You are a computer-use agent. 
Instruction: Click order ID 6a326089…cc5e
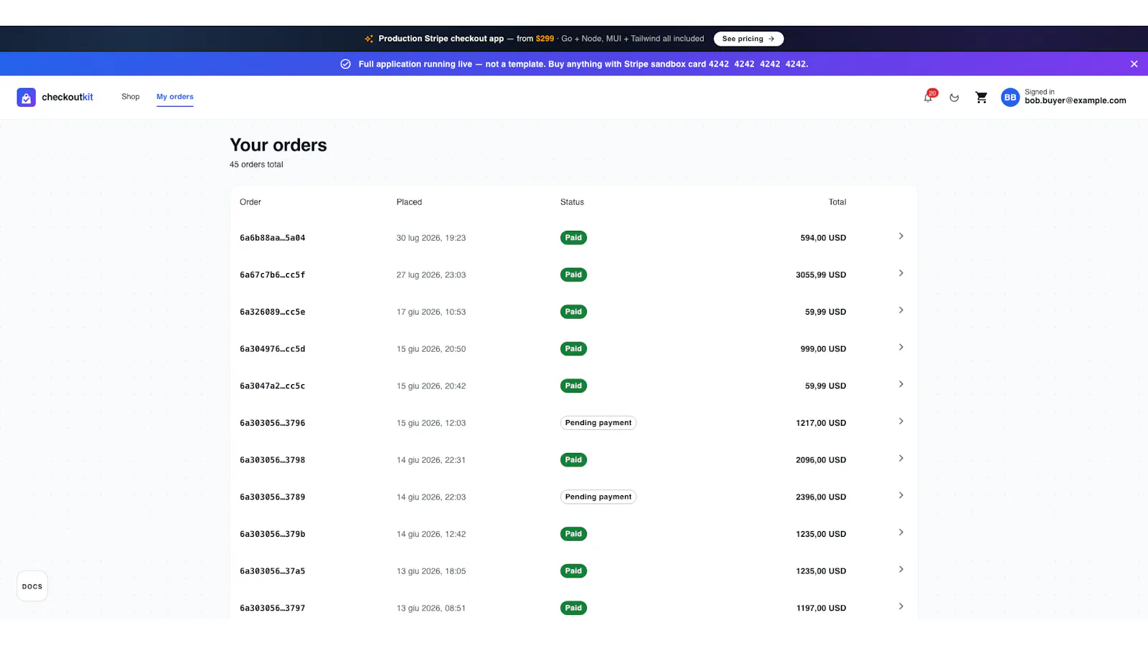click(x=273, y=312)
